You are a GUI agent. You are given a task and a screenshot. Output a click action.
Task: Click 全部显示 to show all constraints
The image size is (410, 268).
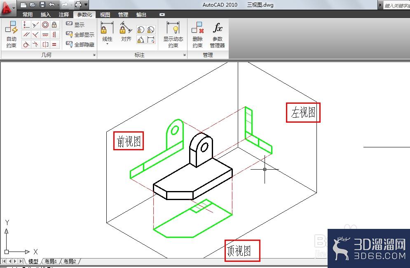(80, 35)
